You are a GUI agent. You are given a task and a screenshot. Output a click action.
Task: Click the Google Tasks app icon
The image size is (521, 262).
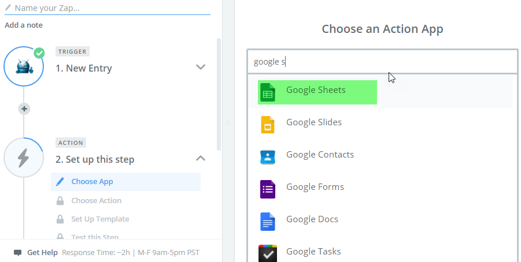(x=268, y=253)
